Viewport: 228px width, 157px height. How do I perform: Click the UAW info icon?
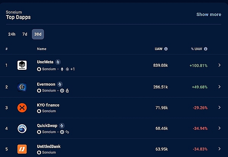166,49
